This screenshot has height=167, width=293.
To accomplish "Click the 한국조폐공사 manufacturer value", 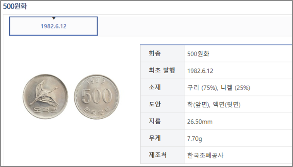I will coord(205,155).
